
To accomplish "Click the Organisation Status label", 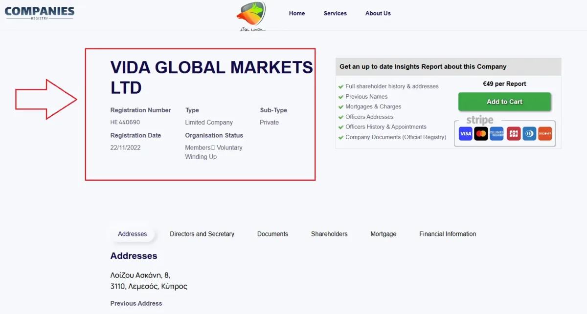I will click(214, 135).
